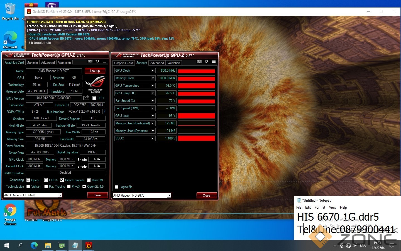Open the volume tray icon

355,245
